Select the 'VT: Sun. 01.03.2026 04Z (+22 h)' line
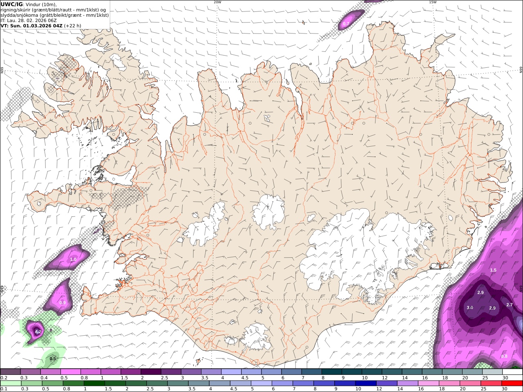 tap(41, 26)
